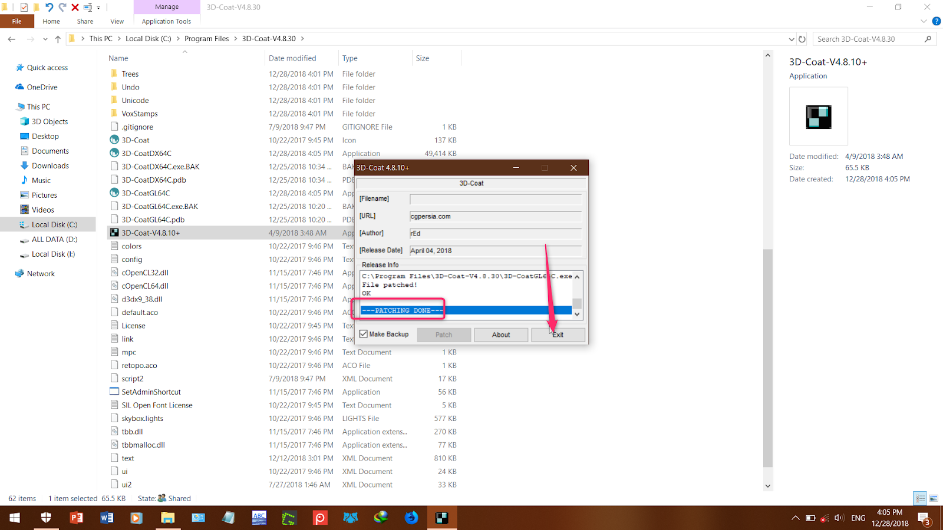The width and height of the screenshot is (943, 530).
Task: Open Quick access in the navigation pane
Action: coord(47,68)
